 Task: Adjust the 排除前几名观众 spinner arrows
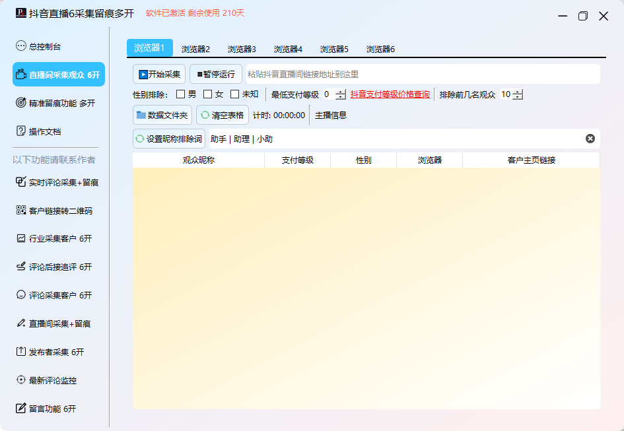tap(518, 94)
